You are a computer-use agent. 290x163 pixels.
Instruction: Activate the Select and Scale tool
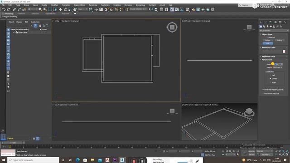click(x=70, y=9)
